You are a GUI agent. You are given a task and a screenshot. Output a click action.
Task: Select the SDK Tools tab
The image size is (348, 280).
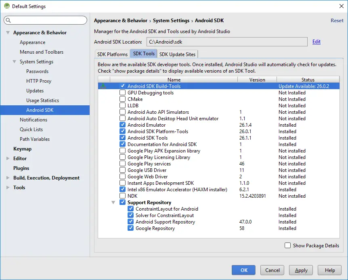pos(144,54)
